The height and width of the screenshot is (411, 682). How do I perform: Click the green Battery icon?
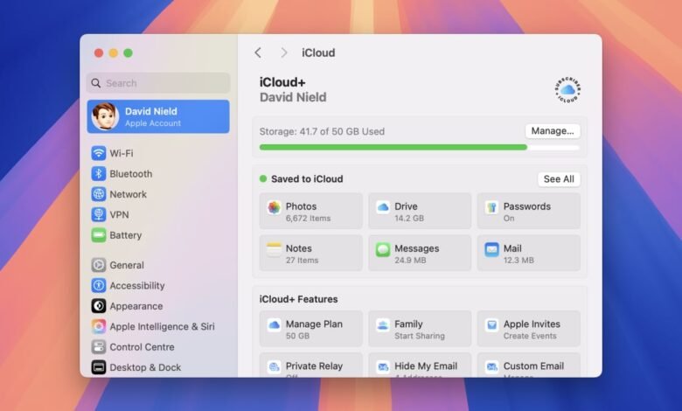coord(98,235)
